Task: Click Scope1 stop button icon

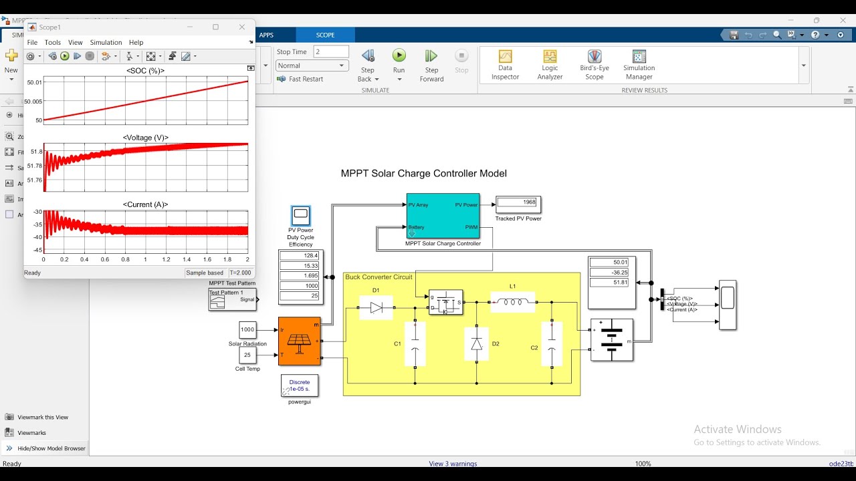Action: tap(90, 56)
